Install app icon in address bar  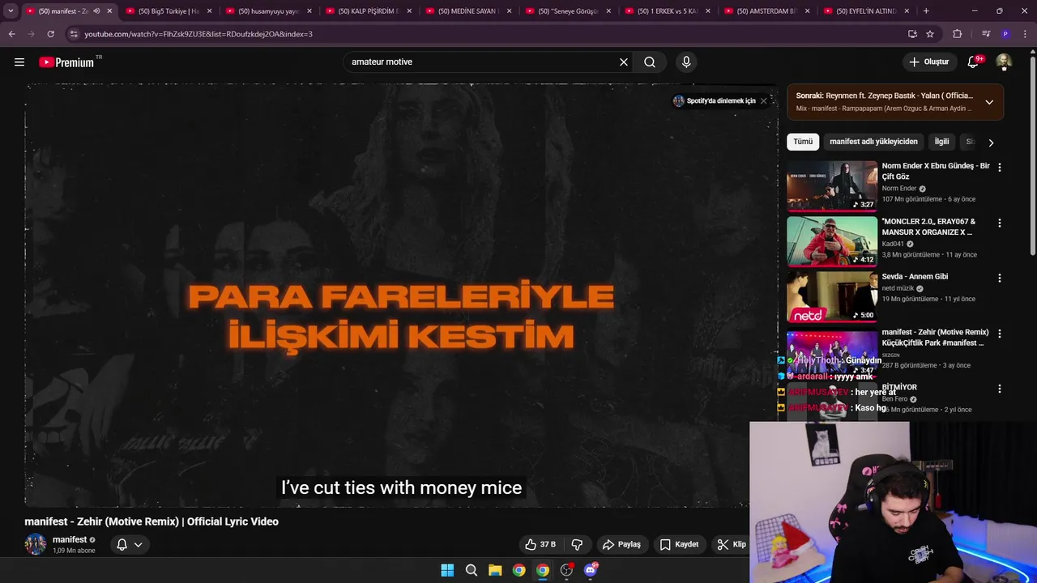[x=912, y=34]
